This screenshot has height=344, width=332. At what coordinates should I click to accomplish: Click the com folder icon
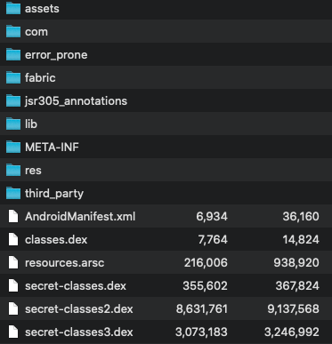pyautogui.click(x=13, y=31)
